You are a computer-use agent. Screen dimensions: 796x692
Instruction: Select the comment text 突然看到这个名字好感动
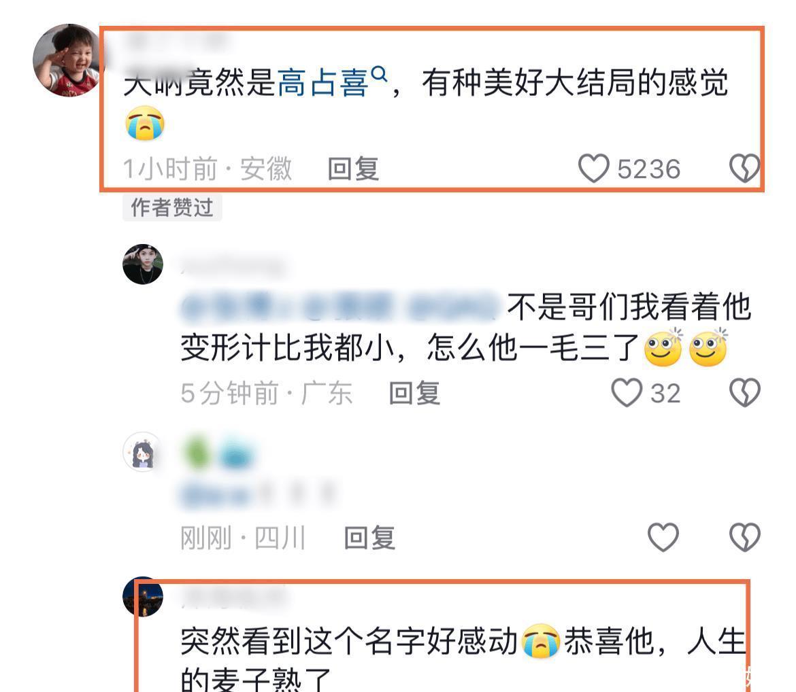(349, 641)
